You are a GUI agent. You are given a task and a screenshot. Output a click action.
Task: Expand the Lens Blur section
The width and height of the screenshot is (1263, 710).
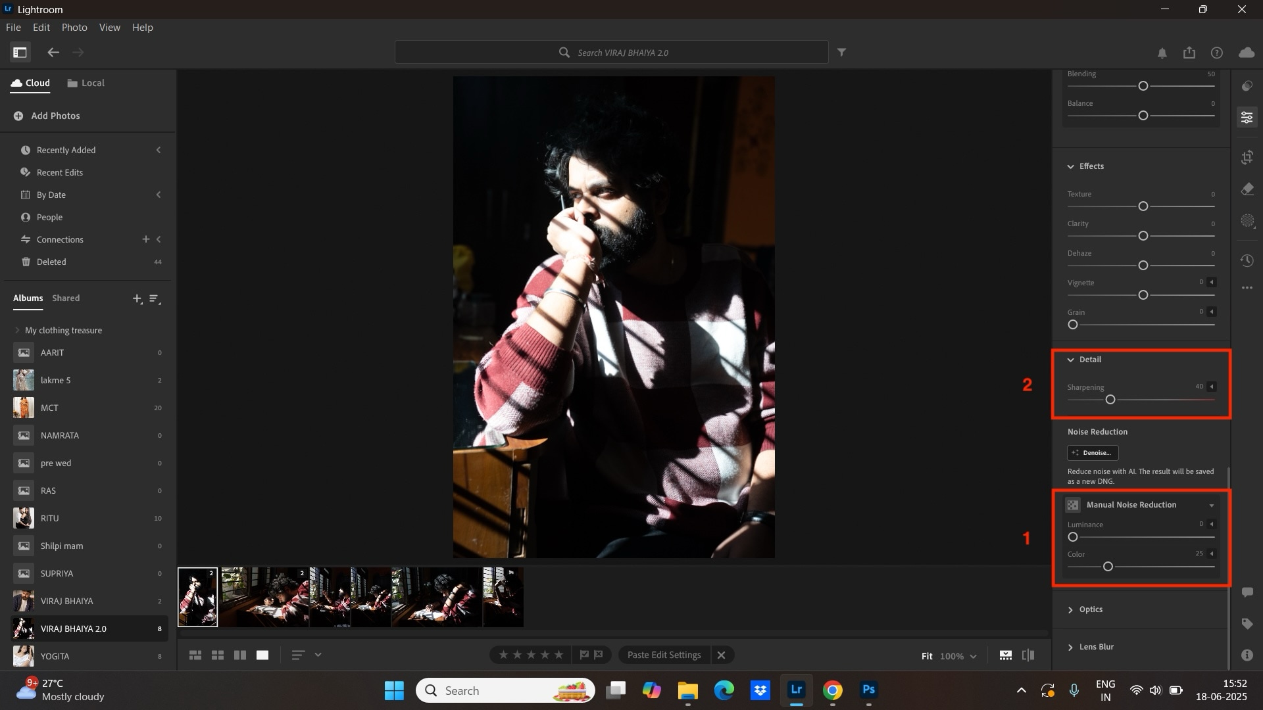point(1070,648)
